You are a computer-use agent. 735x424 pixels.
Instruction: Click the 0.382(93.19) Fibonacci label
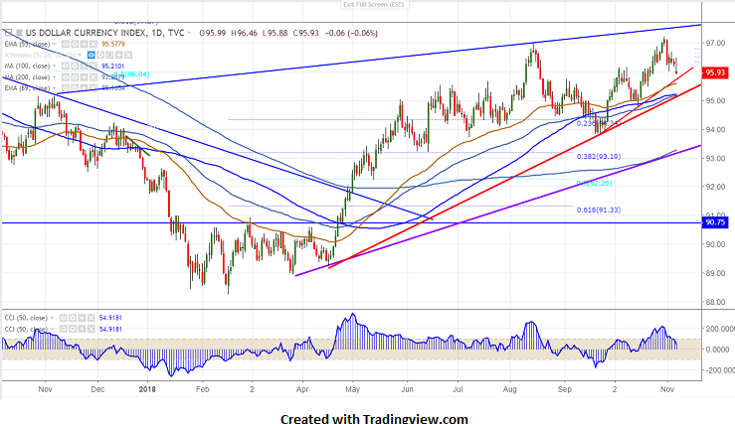click(599, 156)
